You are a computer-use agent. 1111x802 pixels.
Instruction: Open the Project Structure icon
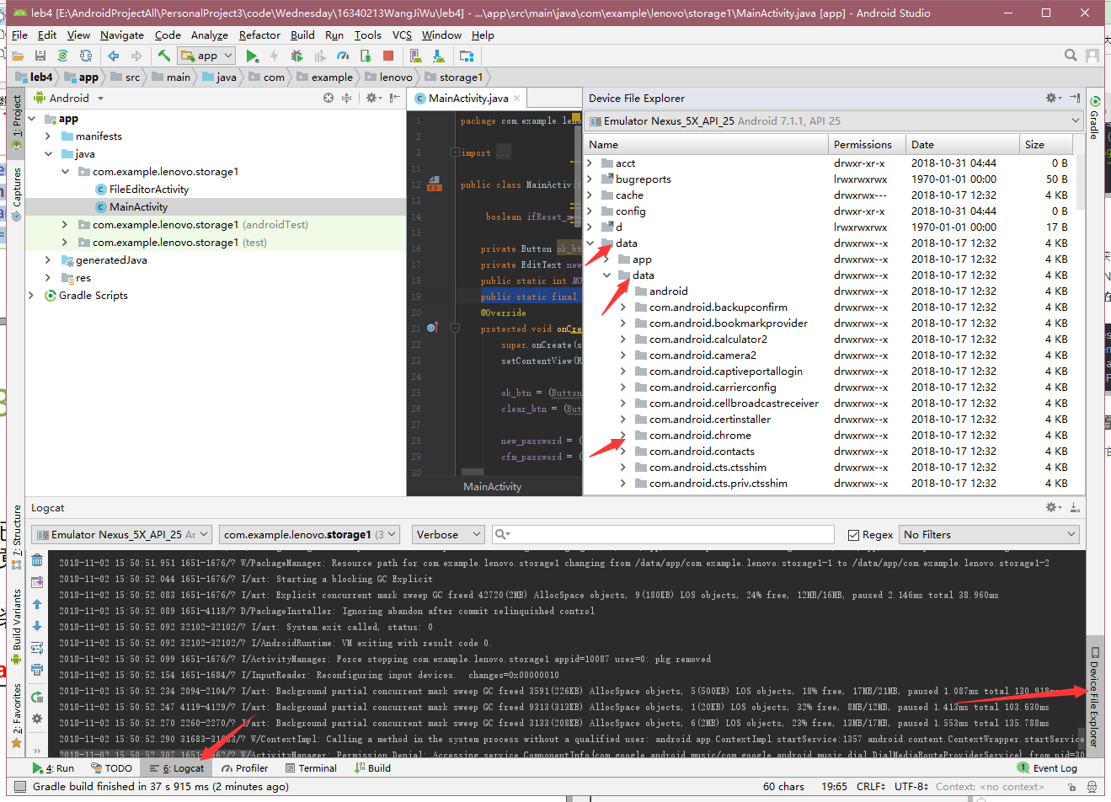tap(467, 56)
